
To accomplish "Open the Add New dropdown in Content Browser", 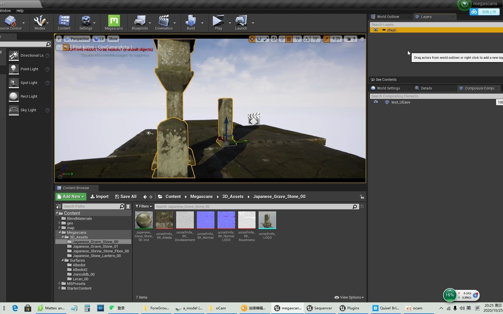I will (70, 197).
